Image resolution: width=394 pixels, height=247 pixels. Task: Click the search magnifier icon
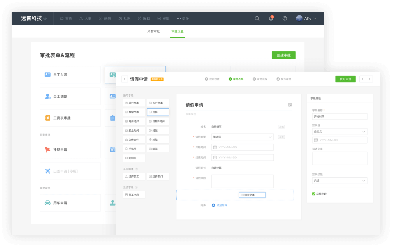[257, 18]
